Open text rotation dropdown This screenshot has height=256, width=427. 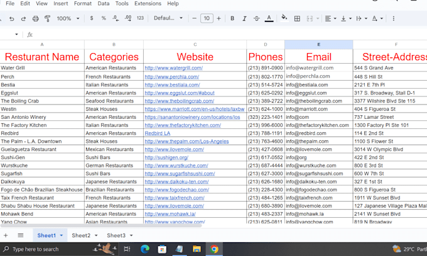(377, 18)
